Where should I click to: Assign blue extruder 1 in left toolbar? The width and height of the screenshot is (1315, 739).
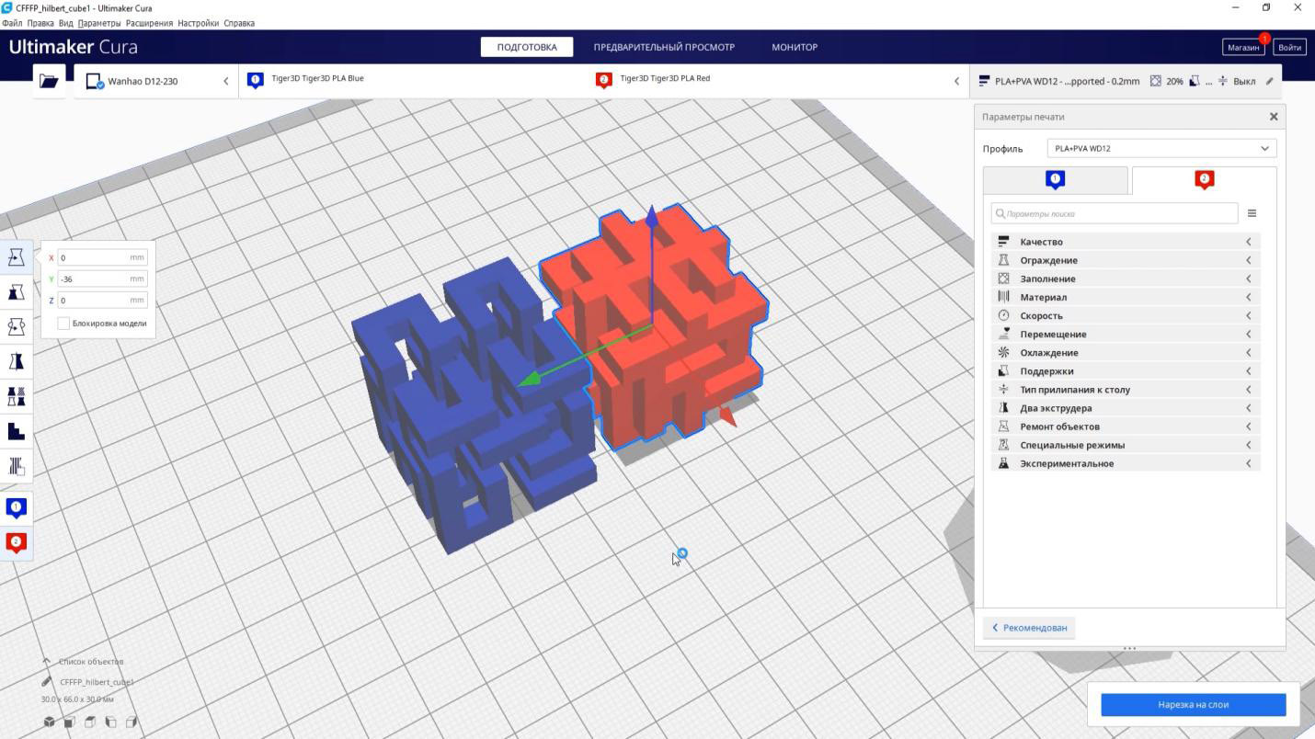(x=16, y=507)
